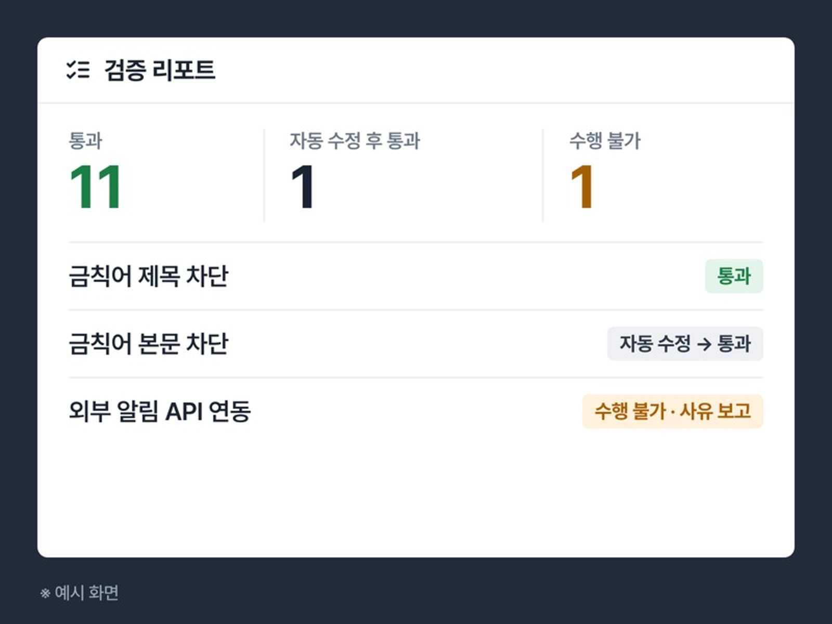Click the green 11 number

pos(96,187)
